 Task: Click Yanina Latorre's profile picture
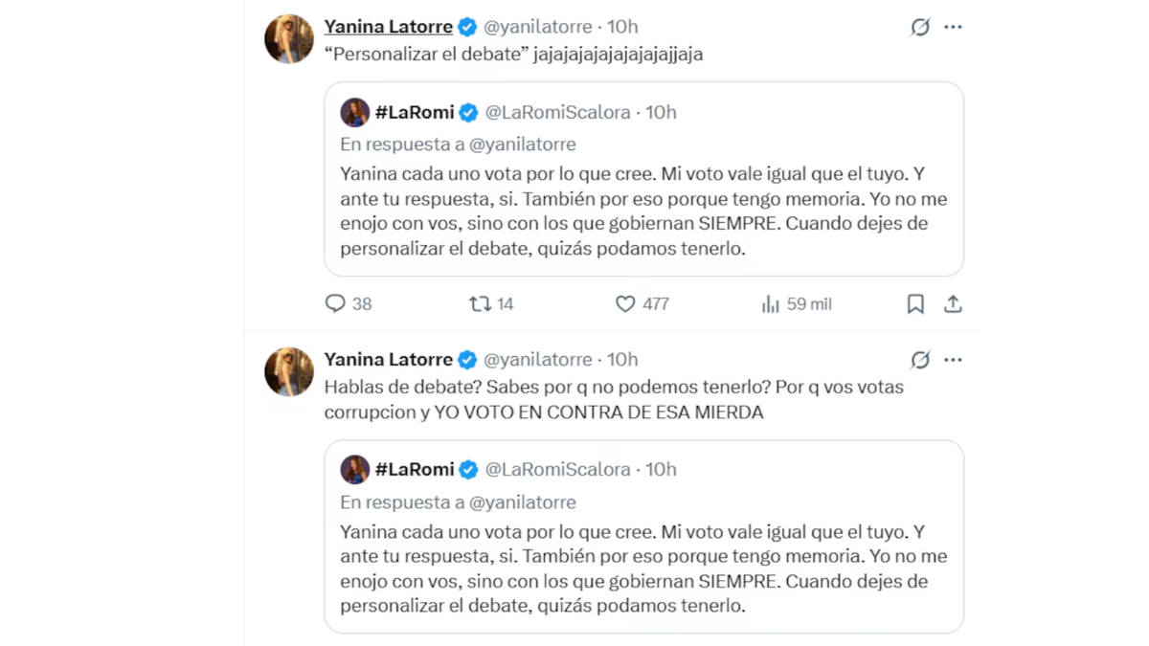(x=288, y=38)
